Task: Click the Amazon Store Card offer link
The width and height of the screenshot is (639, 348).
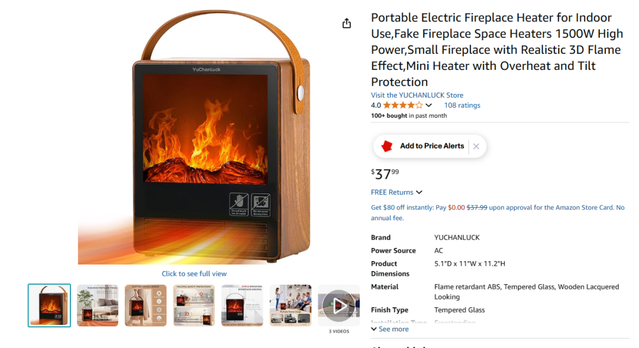Action: pos(497,212)
